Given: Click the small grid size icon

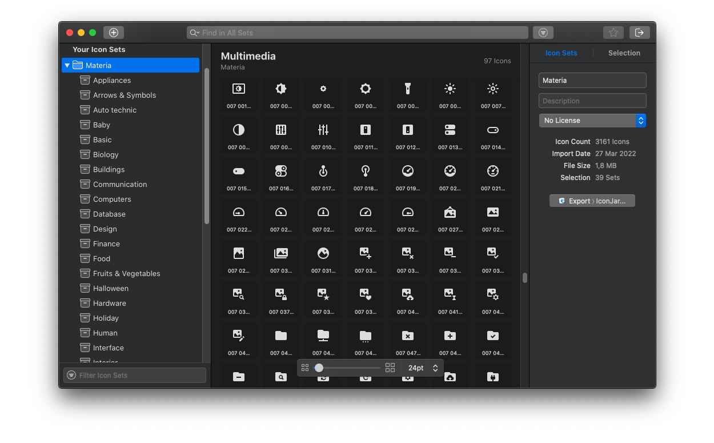Looking at the screenshot, I should click(305, 368).
